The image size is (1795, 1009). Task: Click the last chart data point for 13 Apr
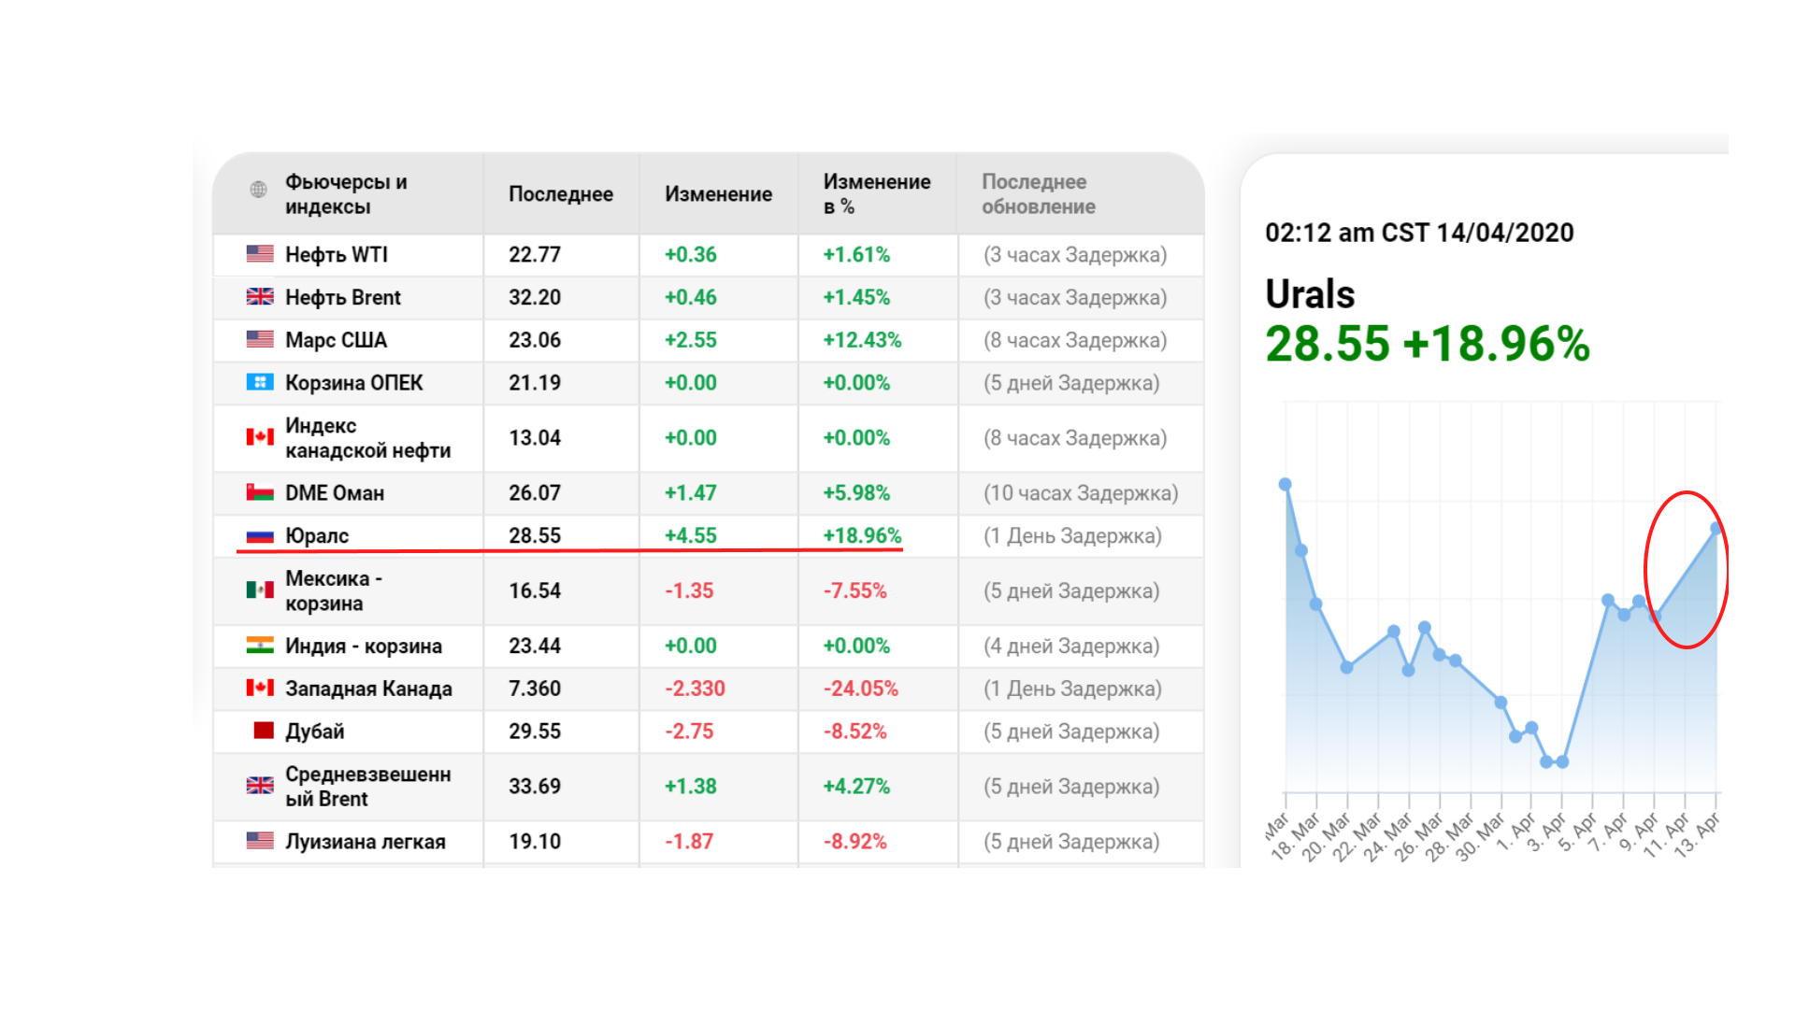pyautogui.click(x=1716, y=529)
